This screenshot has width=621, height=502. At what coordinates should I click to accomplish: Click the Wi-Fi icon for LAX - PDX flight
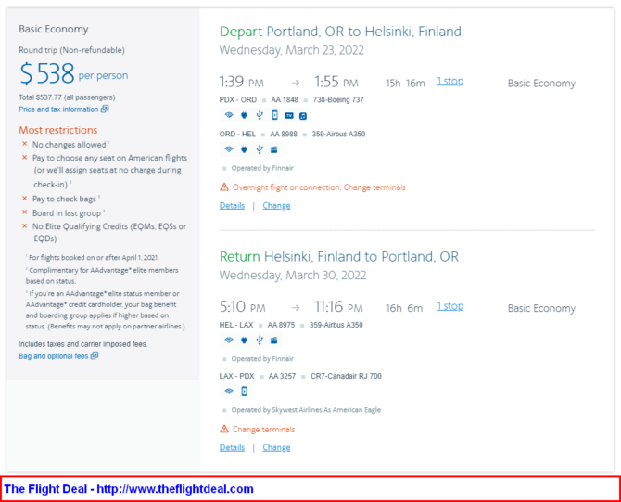click(229, 392)
